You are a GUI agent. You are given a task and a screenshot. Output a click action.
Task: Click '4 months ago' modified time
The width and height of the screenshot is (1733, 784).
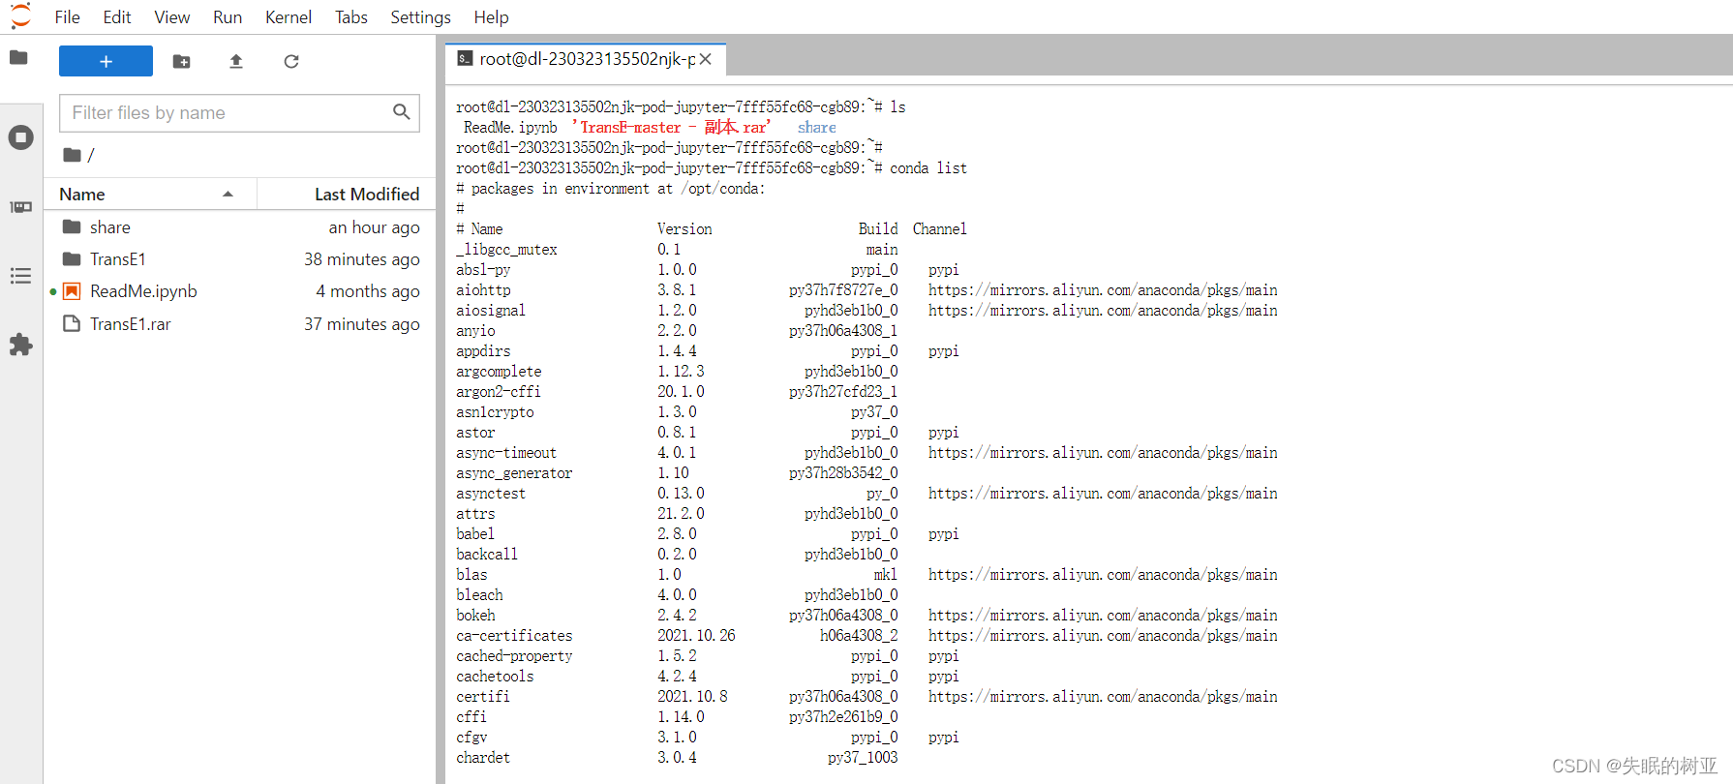click(x=368, y=291)
